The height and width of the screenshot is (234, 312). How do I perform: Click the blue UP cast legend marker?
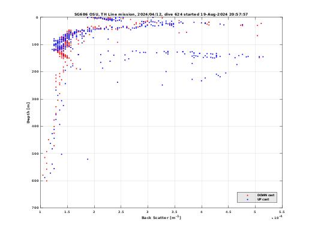(248, 200)
